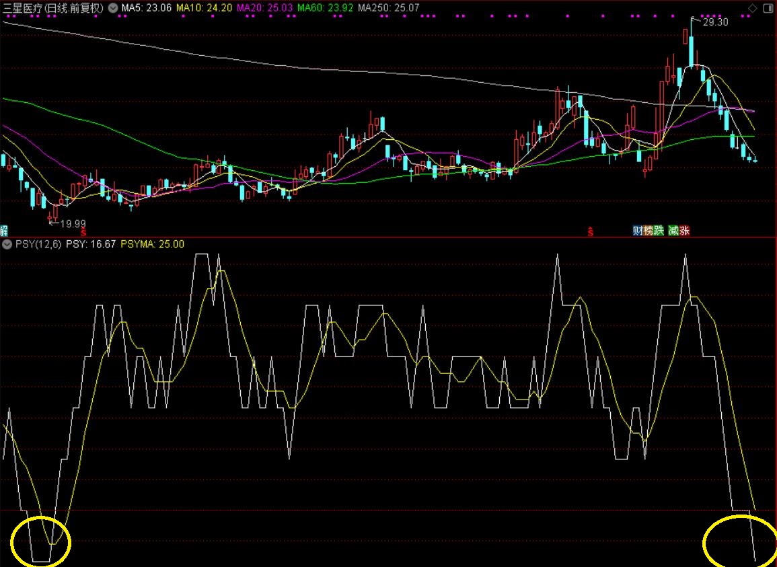This screenshot has height=567, width=777.
Task: Click the cyan 解 marker at left edge
Action: (x=3, y=231)
